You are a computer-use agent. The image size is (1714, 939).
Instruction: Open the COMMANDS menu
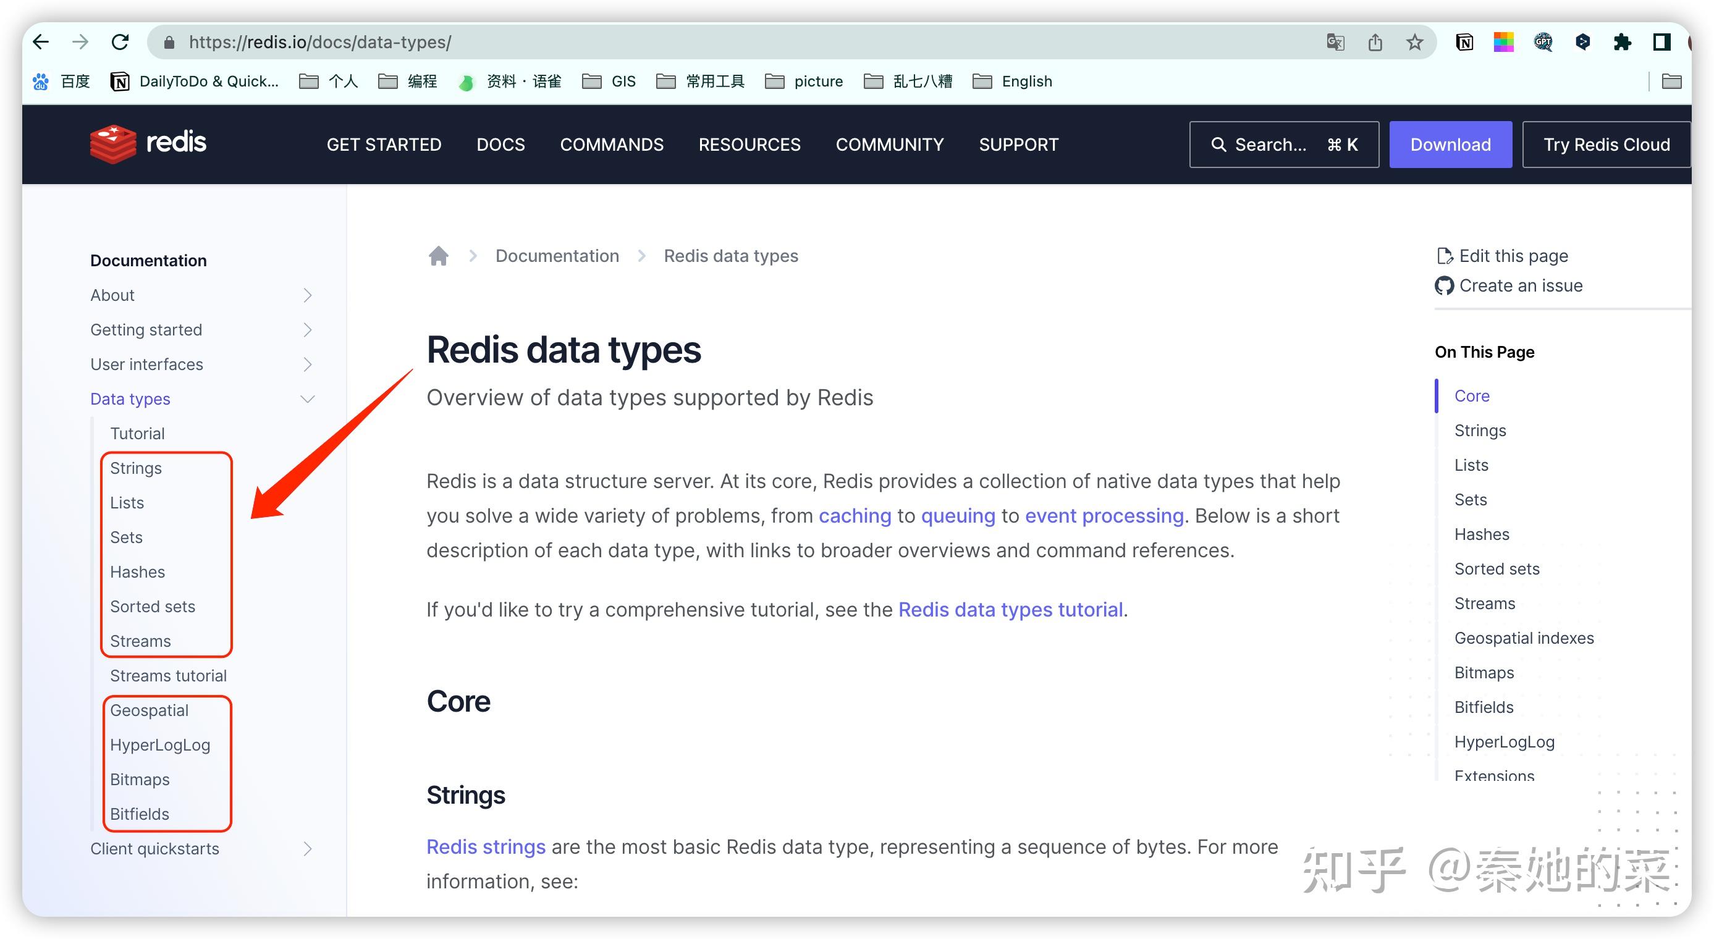point(612,145)
